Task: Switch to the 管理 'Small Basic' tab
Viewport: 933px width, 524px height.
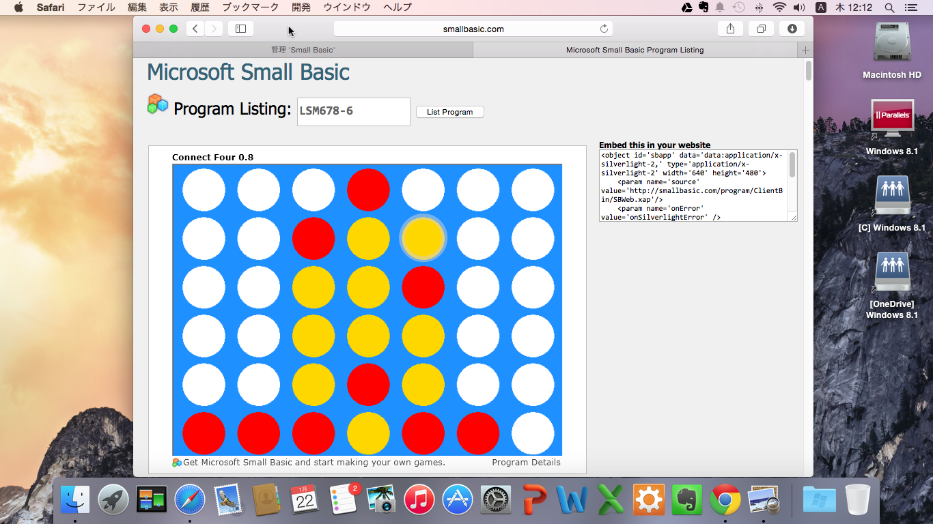Action: pos(303,50)
